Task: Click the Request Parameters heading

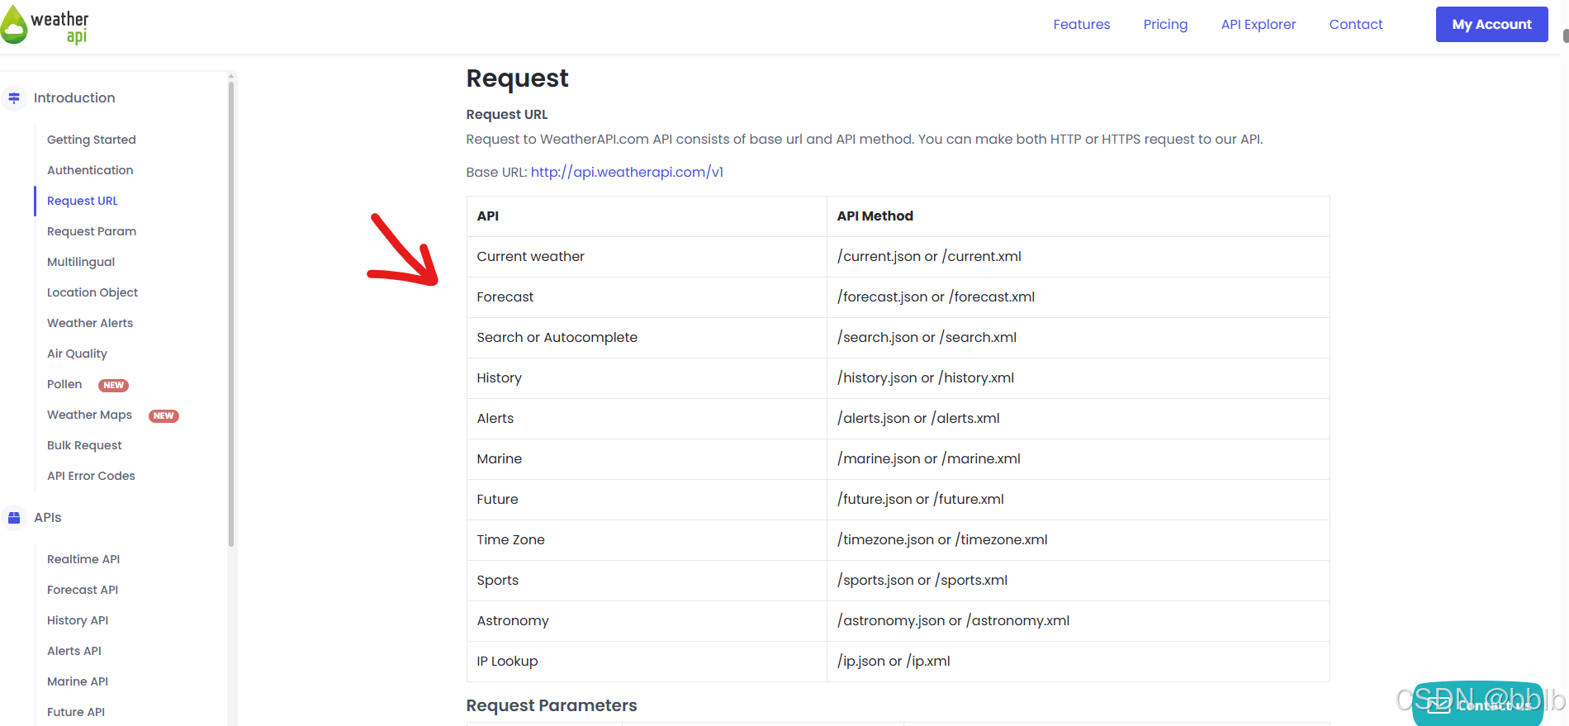Action: [x=552, y=705]
